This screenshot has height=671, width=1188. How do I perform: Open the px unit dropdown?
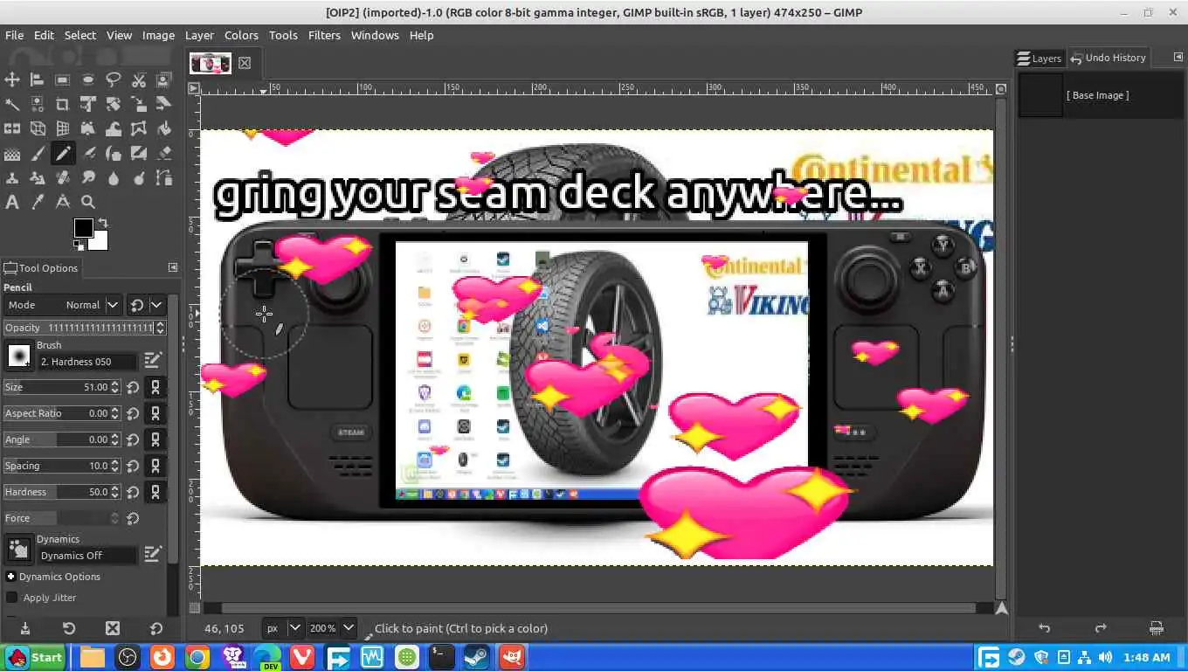click(284, 628)
